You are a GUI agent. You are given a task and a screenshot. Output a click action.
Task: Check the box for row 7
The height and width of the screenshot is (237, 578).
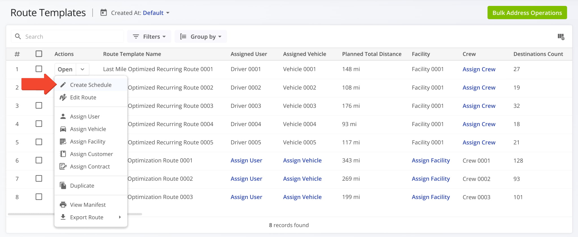click(39, 178)
